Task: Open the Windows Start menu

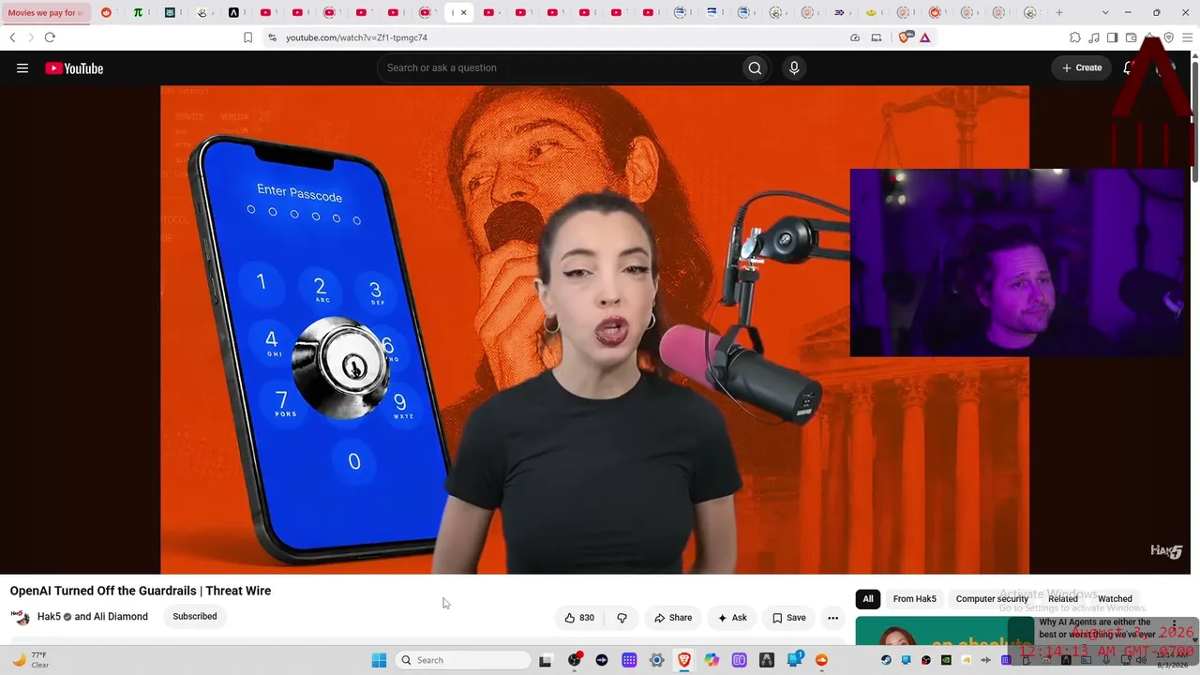Action: point(379,660)
